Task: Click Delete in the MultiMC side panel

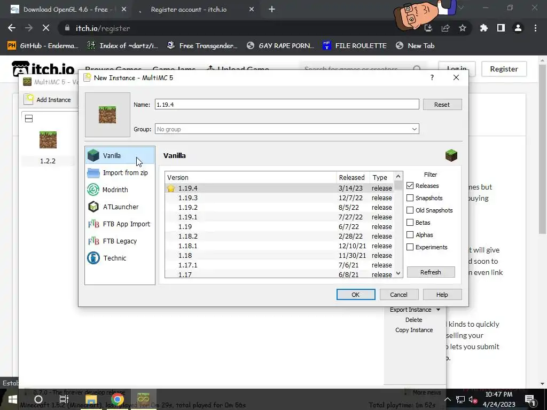Action: [x=414, y=320]
